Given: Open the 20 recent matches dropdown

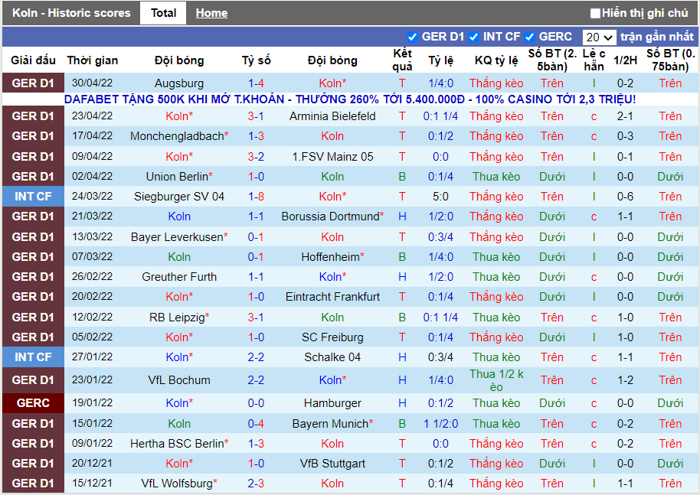Looking at the screenshot, I should point(599,37).
